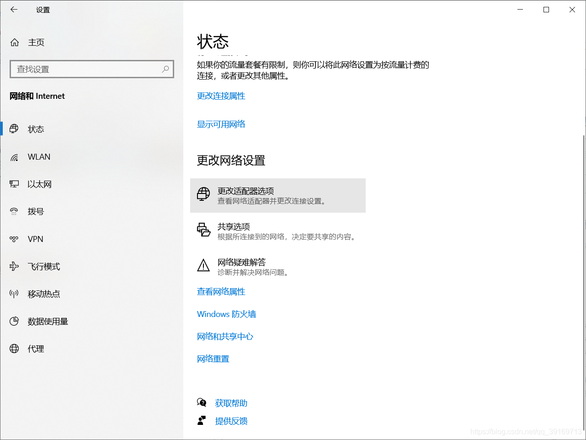Open the Windows 防火墙 link
The height and width of the screenshot is (440, 586).
pos(226,314)
